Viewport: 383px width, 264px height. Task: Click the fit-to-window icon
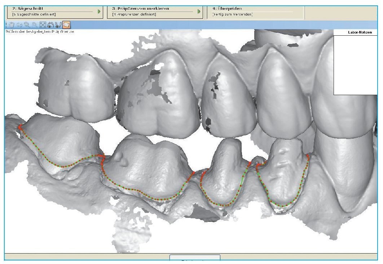pos(43,25)
